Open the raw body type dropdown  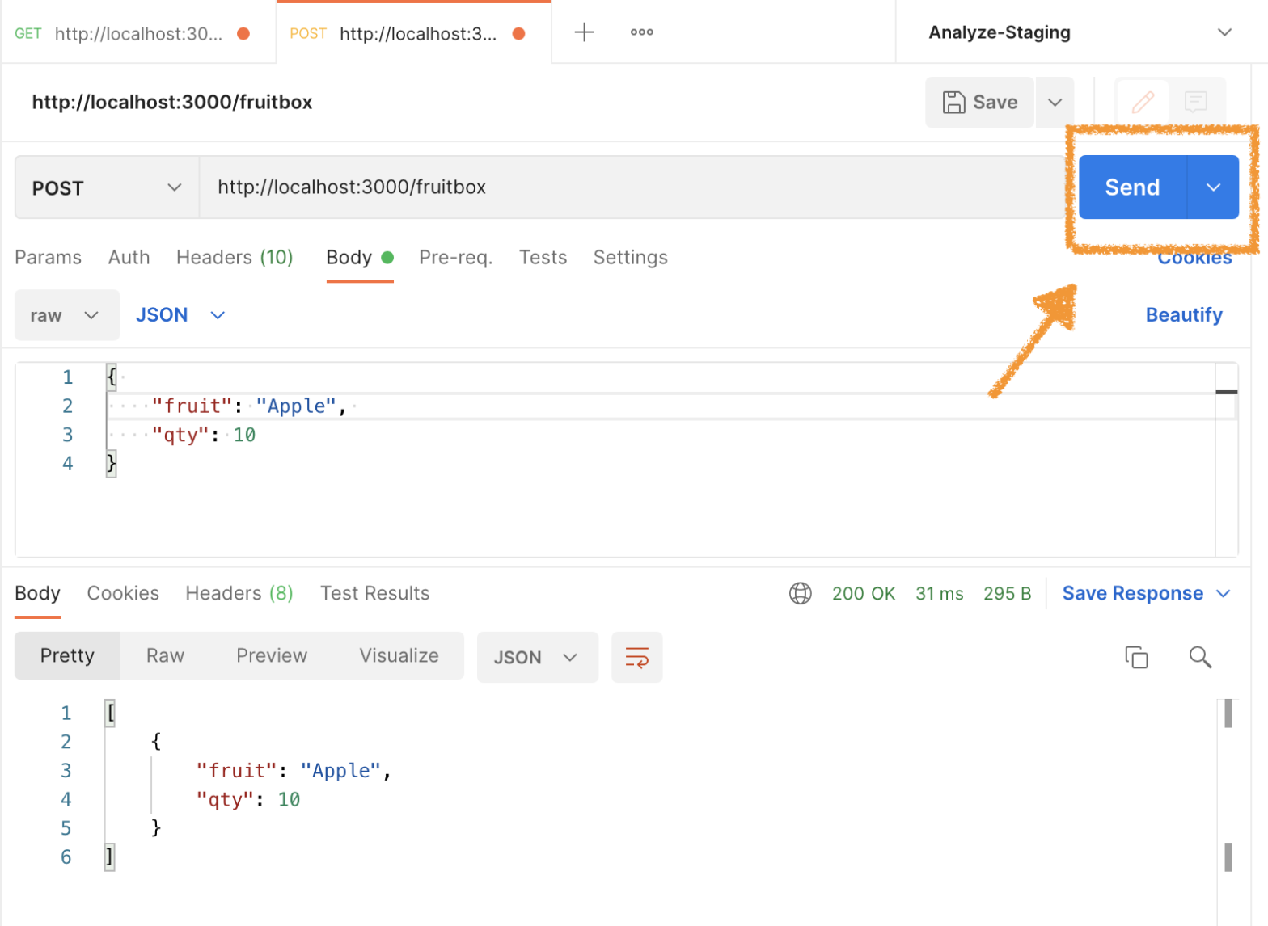[x=67, y=315]
